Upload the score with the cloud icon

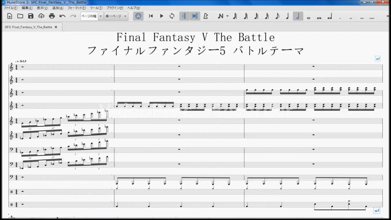(x=41, y=16)
